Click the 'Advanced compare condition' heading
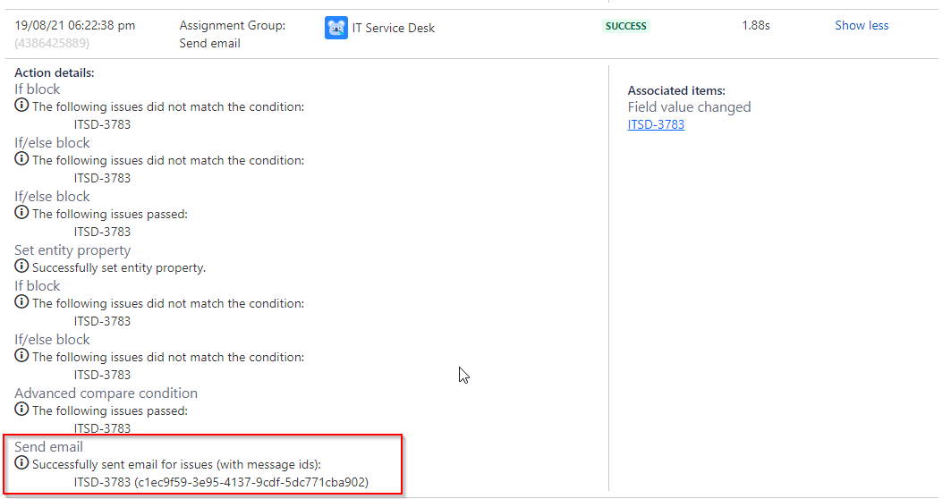Screen dimensions: 951x499 click(106, 393)
